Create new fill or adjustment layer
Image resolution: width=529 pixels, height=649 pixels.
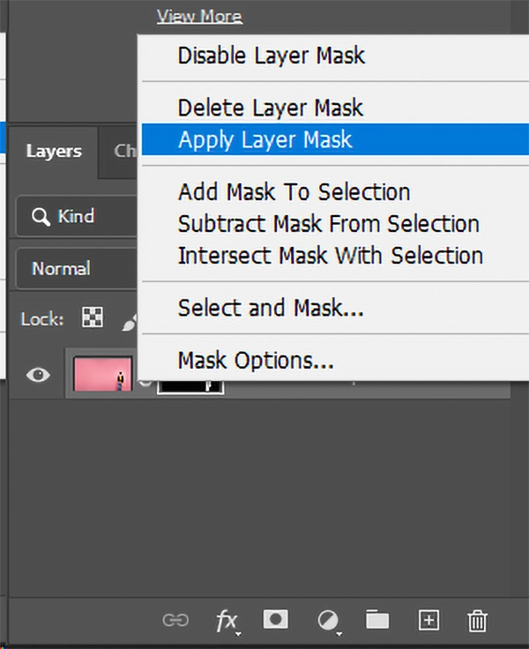pos(329,622)
